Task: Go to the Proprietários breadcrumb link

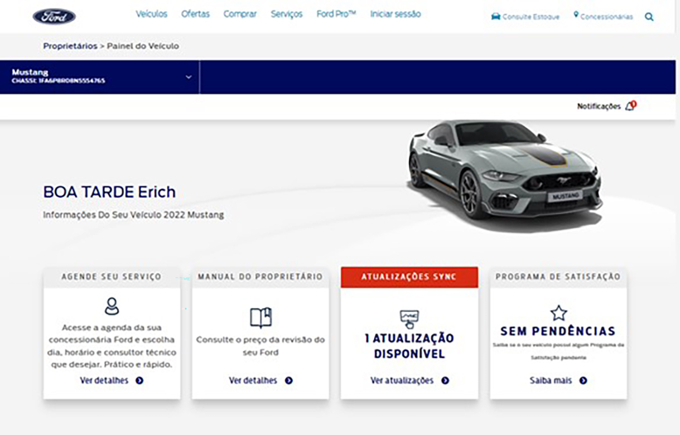Action: tap(70, 46)
